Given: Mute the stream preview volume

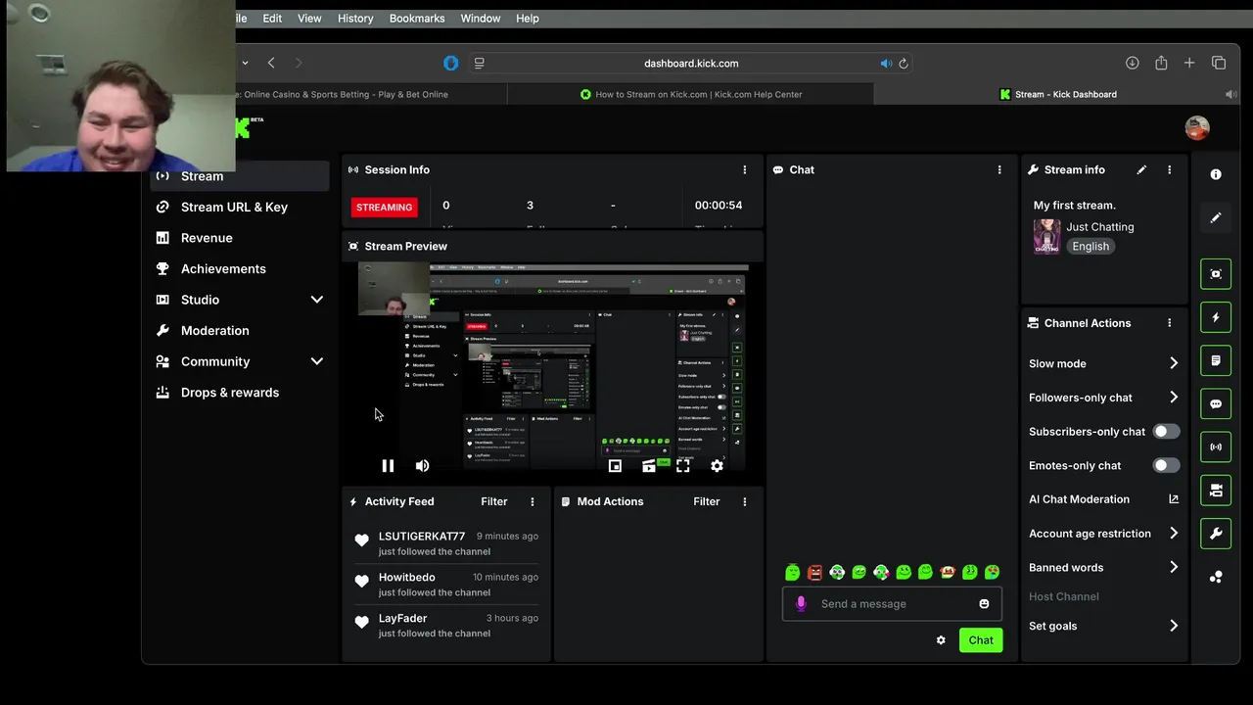Looking at the screenshot, I should tap(422, 466).
